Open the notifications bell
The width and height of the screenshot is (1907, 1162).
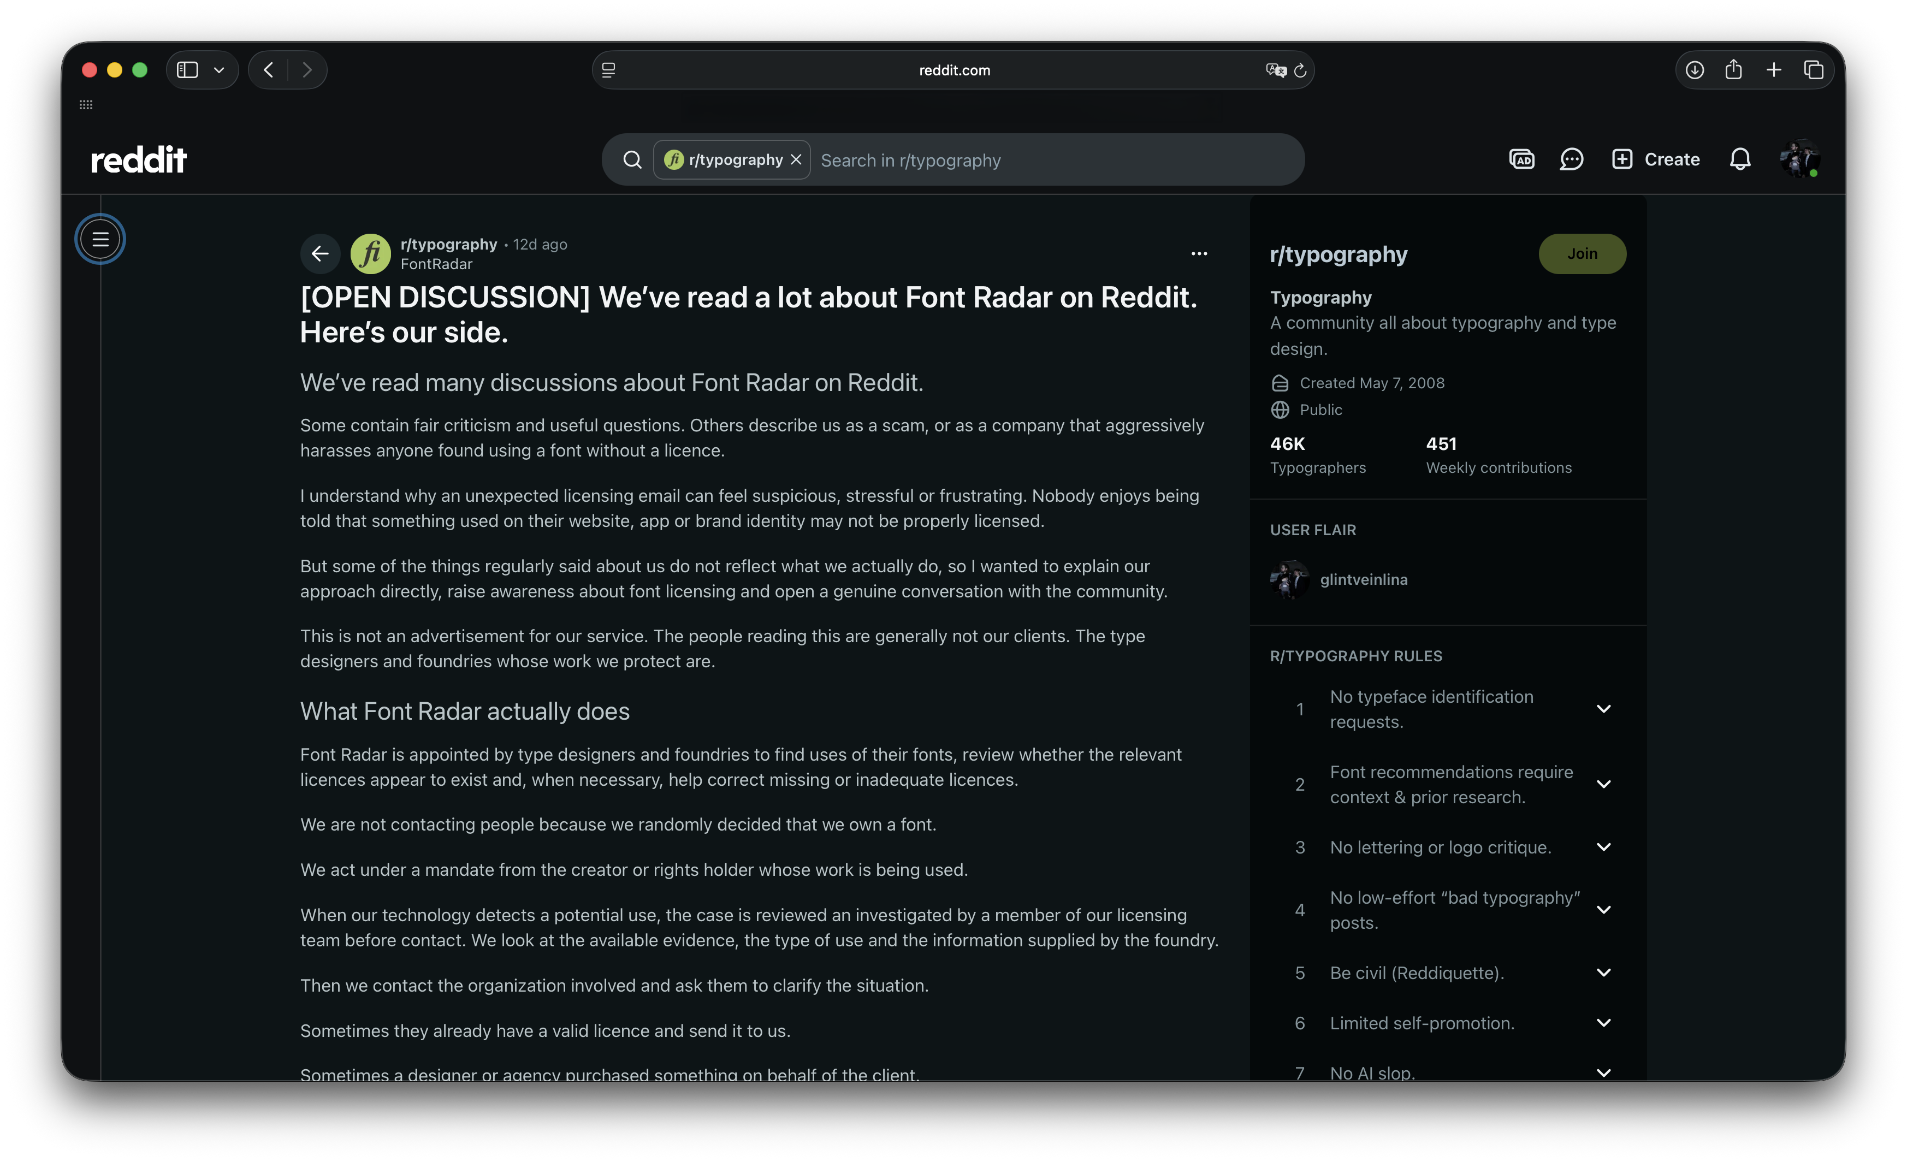point(1740,159)
